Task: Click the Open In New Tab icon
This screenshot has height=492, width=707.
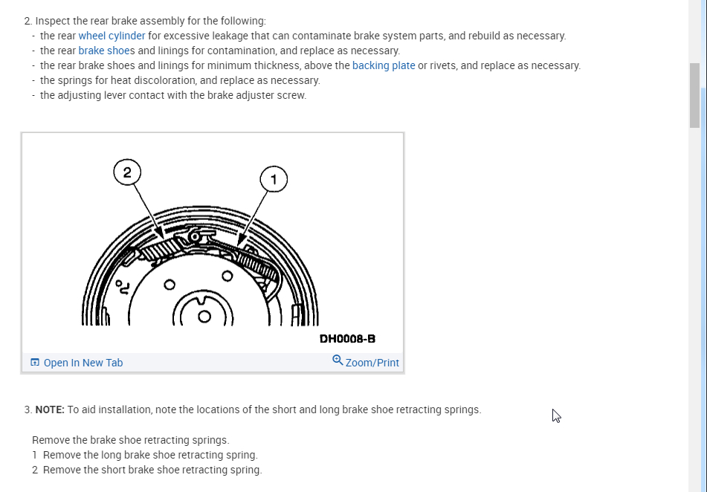Action: [35, 363]
